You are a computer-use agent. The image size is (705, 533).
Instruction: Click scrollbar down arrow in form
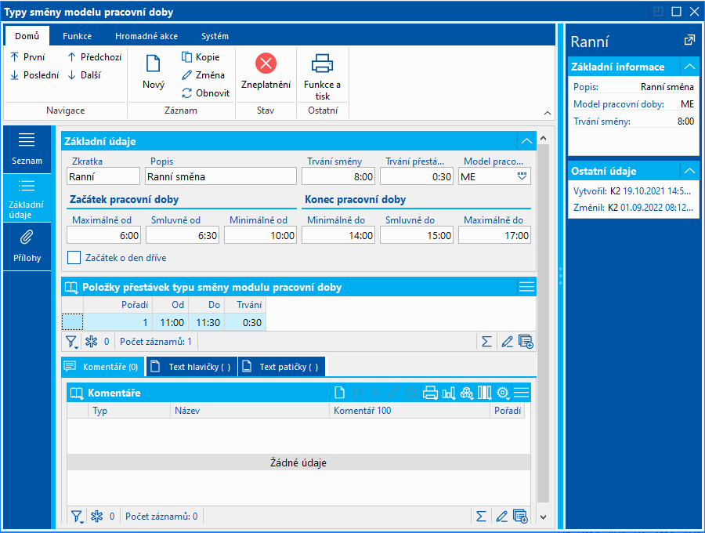click(x=543, y=517)
